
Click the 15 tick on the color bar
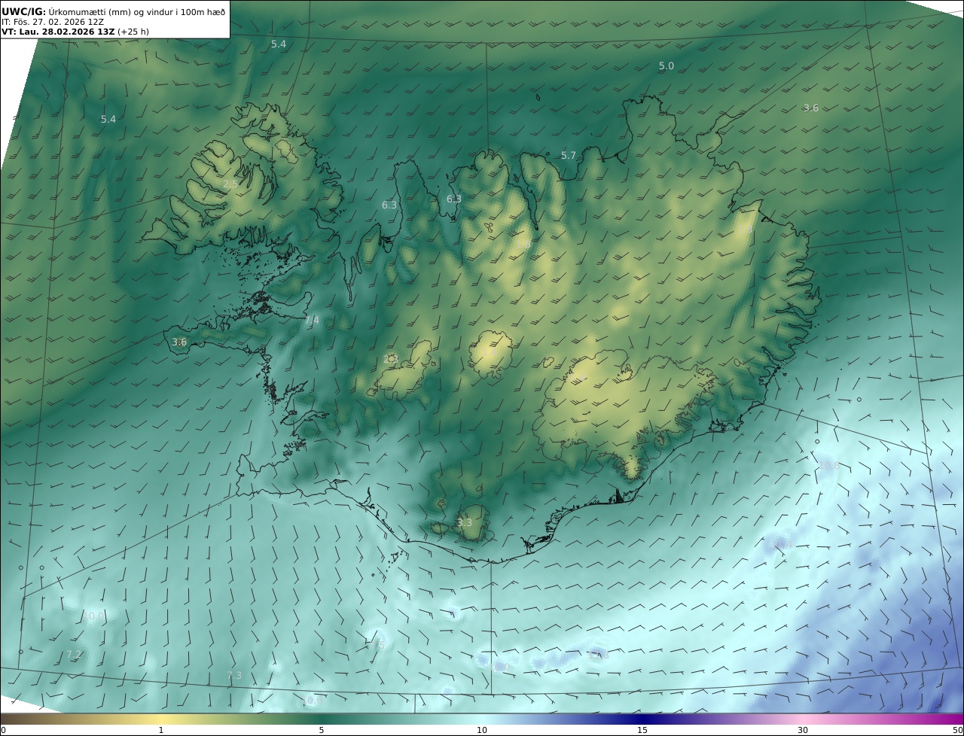[x=642, y=730]
